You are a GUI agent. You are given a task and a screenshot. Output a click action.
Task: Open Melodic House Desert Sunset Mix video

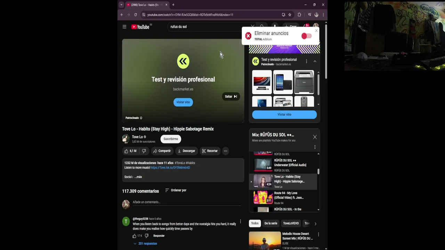click(297, 236)
